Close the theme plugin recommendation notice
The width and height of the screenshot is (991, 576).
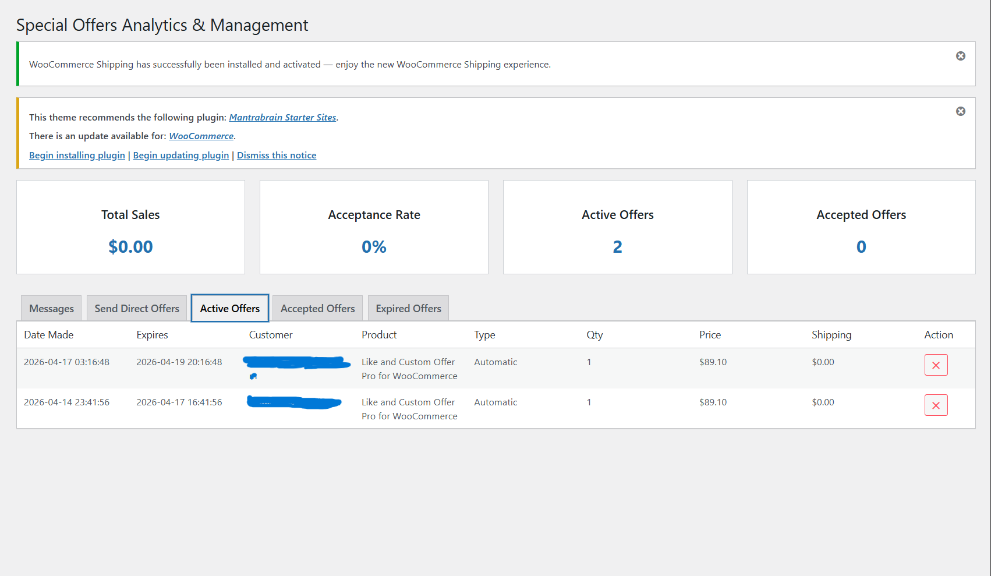960,111
